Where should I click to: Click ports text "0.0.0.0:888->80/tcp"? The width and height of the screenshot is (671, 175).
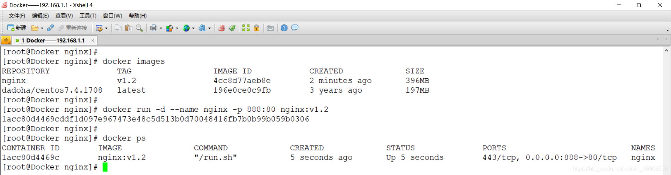[x=571, y=158]
